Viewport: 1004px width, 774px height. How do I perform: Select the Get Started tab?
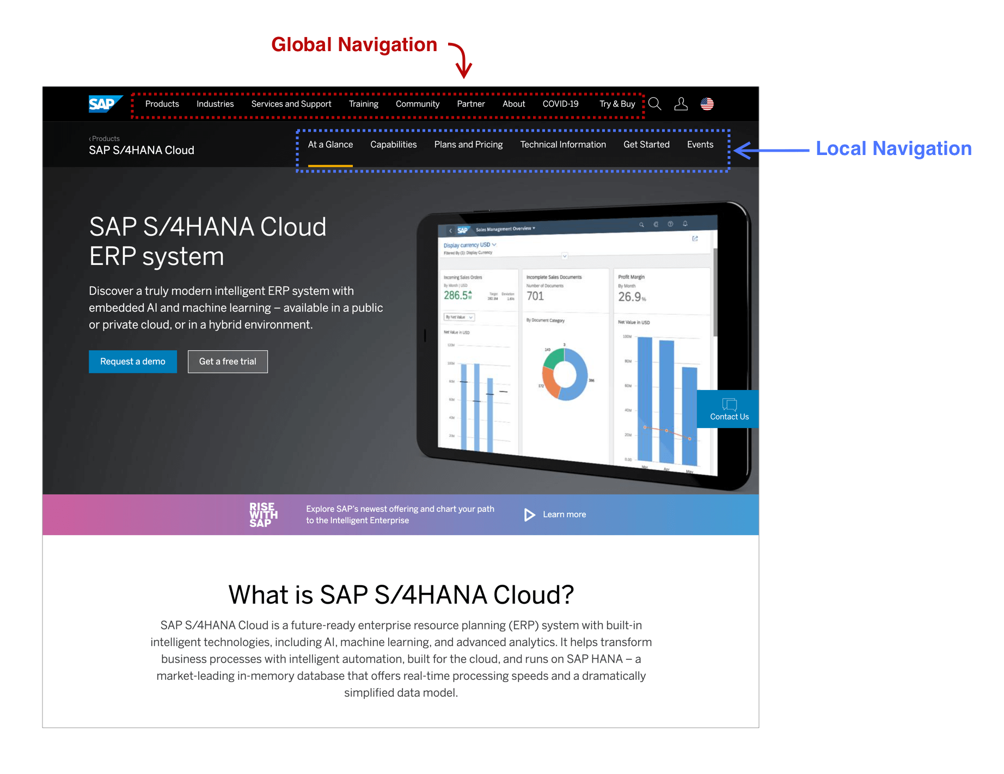pyautogui.click(x=646, y=145)
